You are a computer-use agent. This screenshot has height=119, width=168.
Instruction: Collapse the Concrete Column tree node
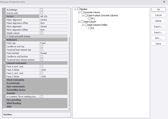click(79, 12)
